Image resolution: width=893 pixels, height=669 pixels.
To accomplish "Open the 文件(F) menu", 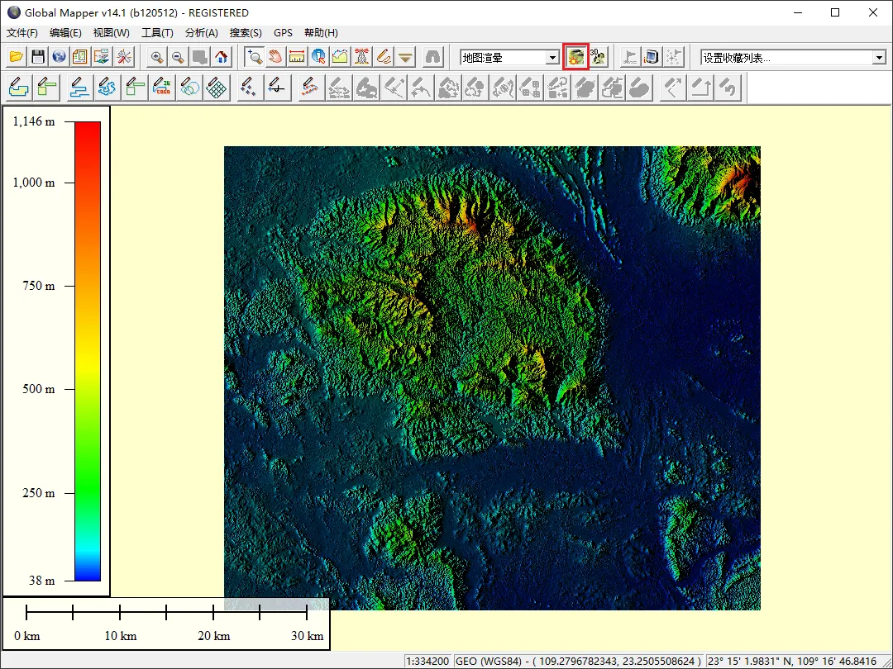I will point(22,33).
